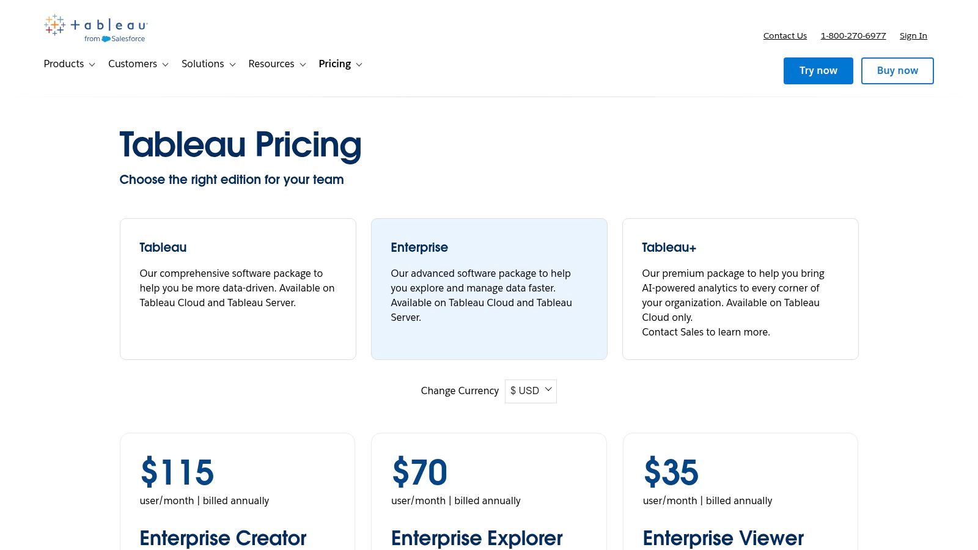Screen dimensions: 978x550
Task: Select the Enterprise edition card
Action: (x=489, y=288)
